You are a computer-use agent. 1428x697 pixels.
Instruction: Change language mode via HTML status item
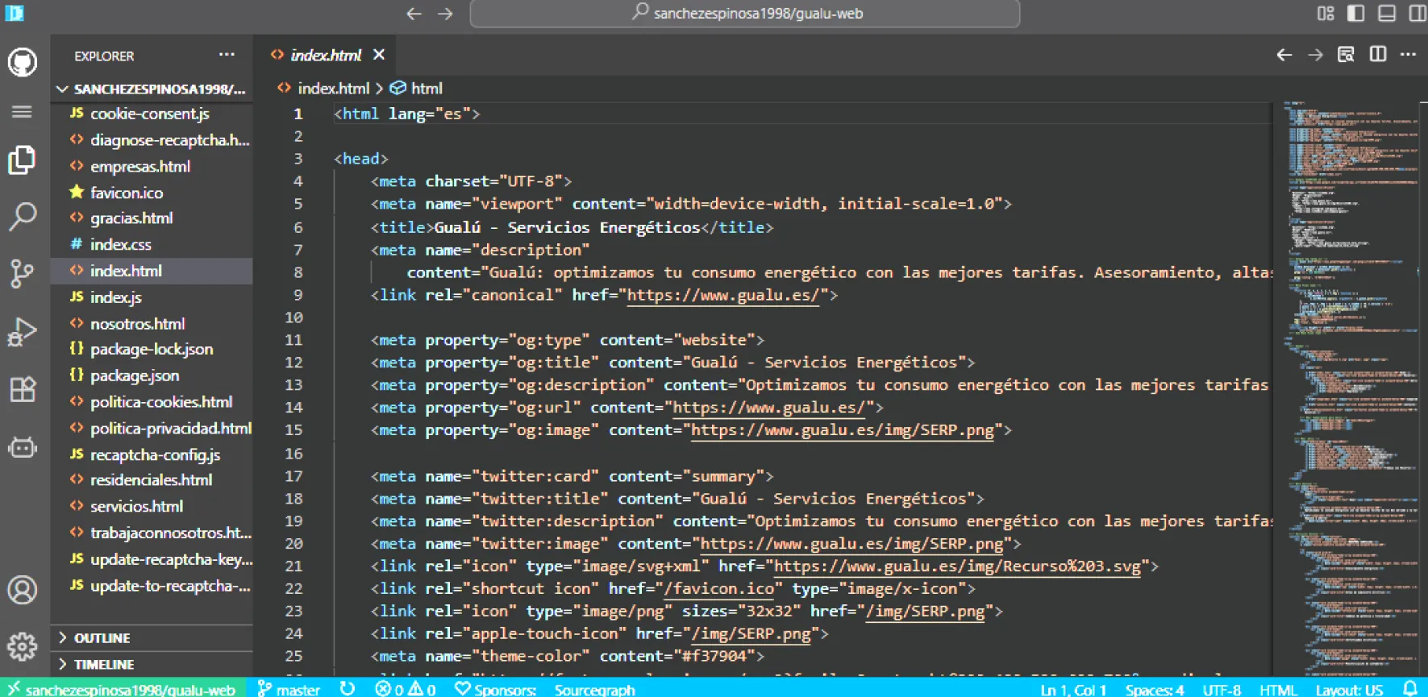pyautogui.click(x=1278, y=690)
